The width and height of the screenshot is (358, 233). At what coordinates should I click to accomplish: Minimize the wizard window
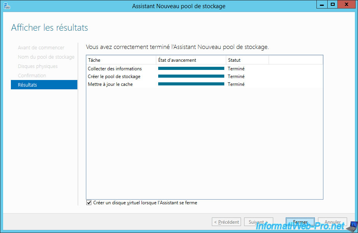[x=322, y=5]
